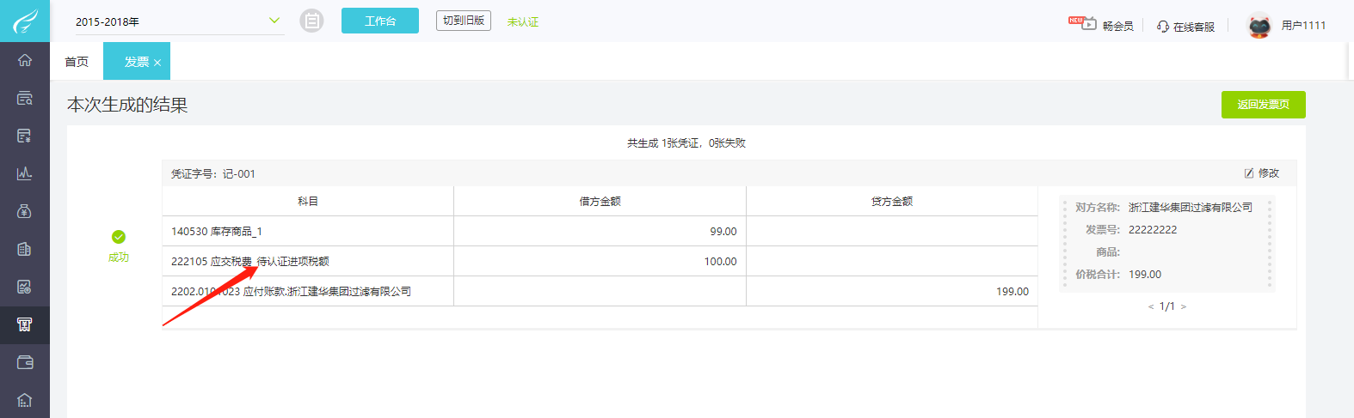Open the line chart reports sidebar icon
The width and height of the screenshot is (1354, 418).
coord(25,173)
